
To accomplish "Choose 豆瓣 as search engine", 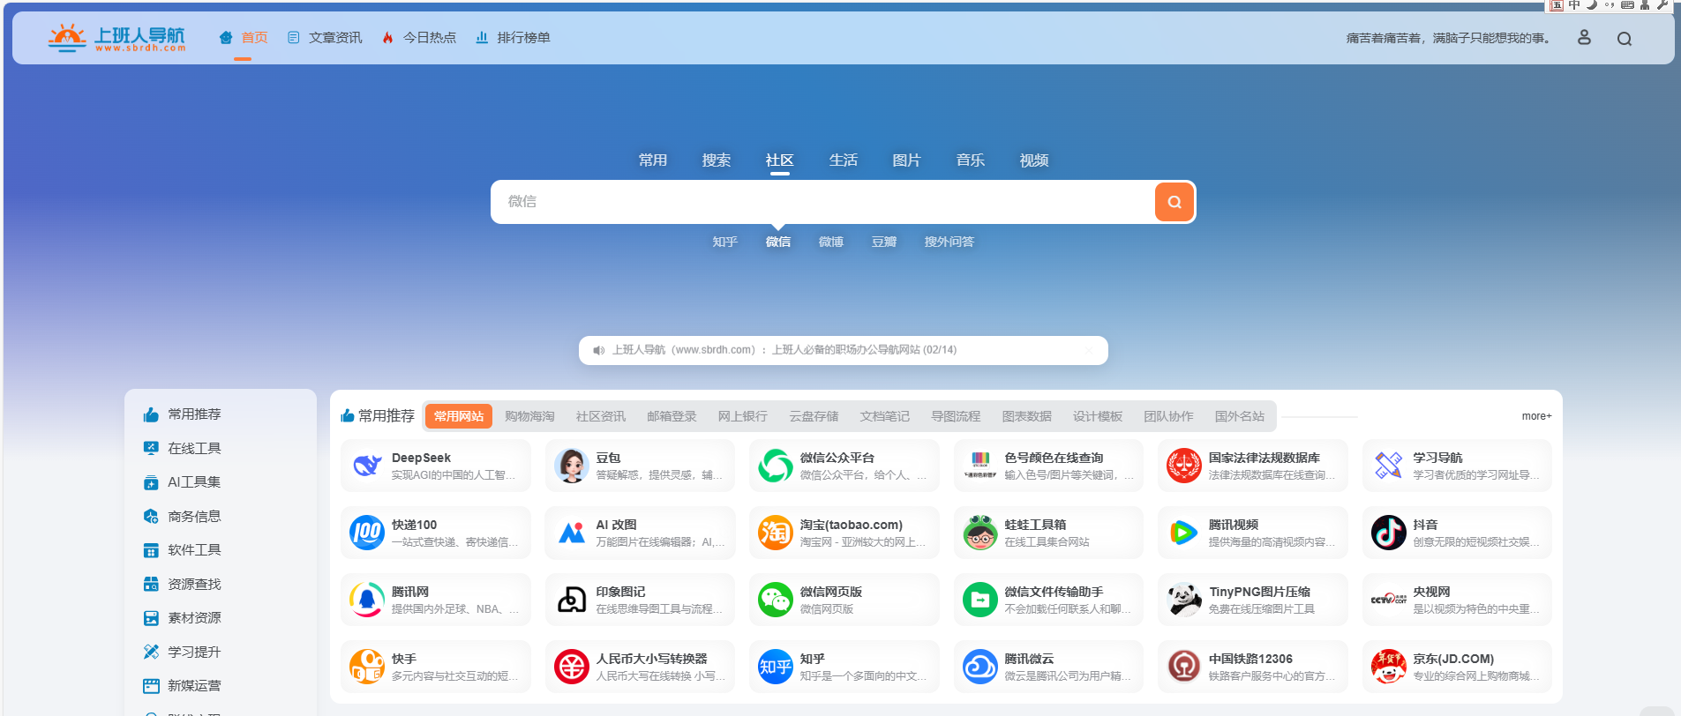I will click(884, 242).
